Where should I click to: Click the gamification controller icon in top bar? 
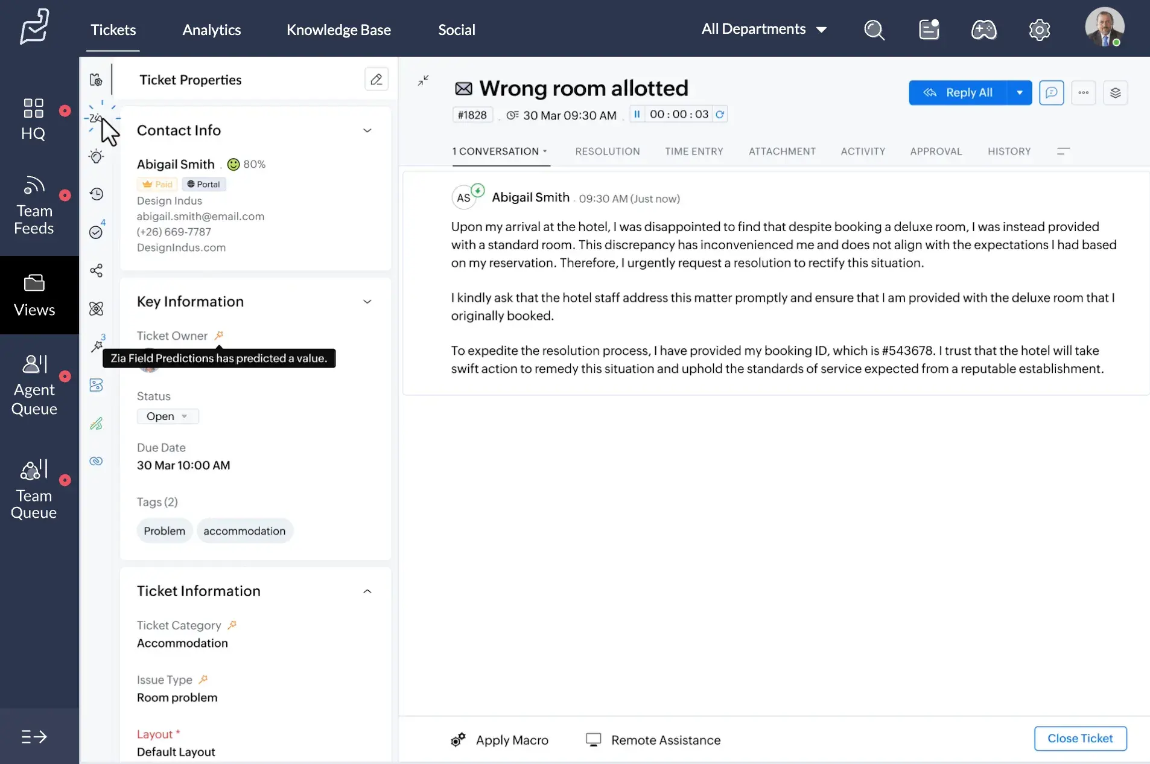coord(984,30)
